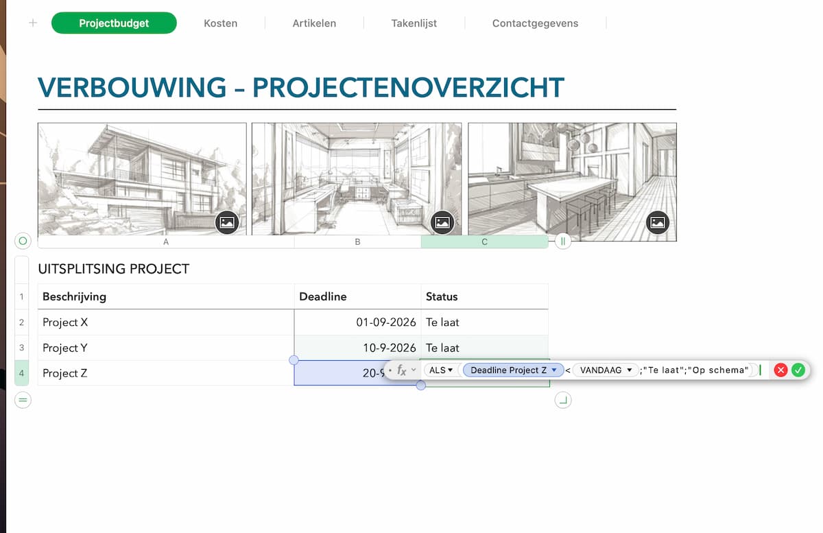Accept the formula with the green checkmark
Viewport: 823px width, 533px height.
(x=798, y=370)
